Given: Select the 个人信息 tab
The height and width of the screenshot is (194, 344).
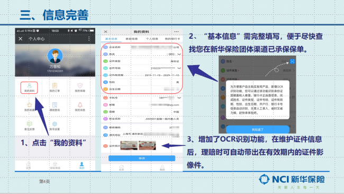Looking at the screenshot, I should pos(152,39).
